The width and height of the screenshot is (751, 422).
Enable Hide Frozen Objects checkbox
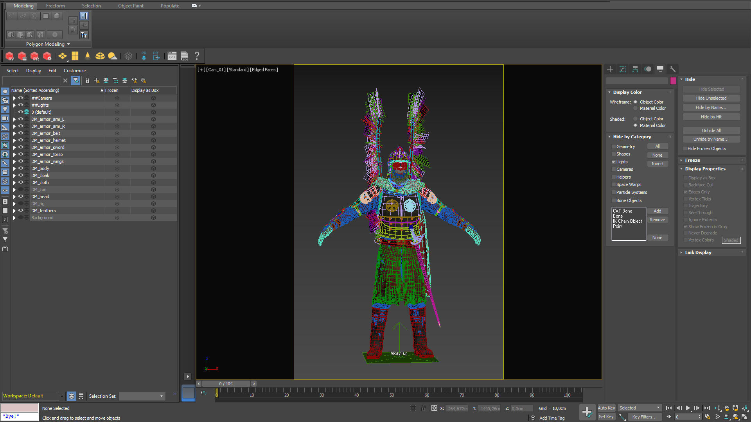[x=685, y=149]
